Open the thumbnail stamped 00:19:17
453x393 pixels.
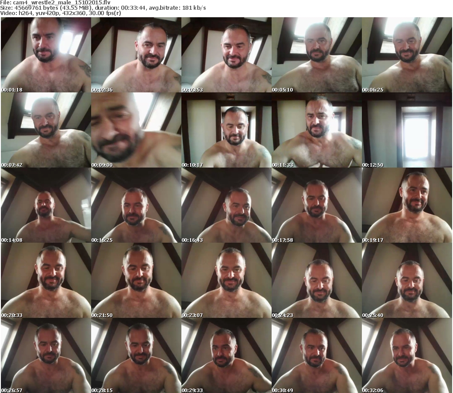click(407, 205)
